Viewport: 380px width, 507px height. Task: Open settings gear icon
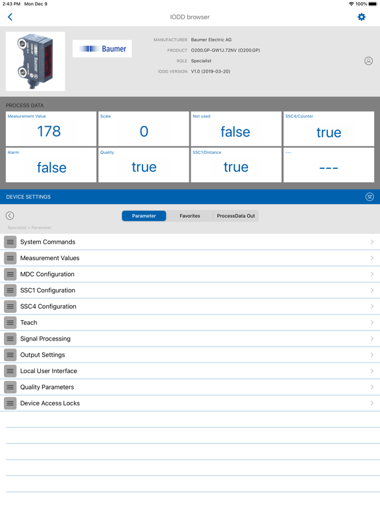coord(362,17)
